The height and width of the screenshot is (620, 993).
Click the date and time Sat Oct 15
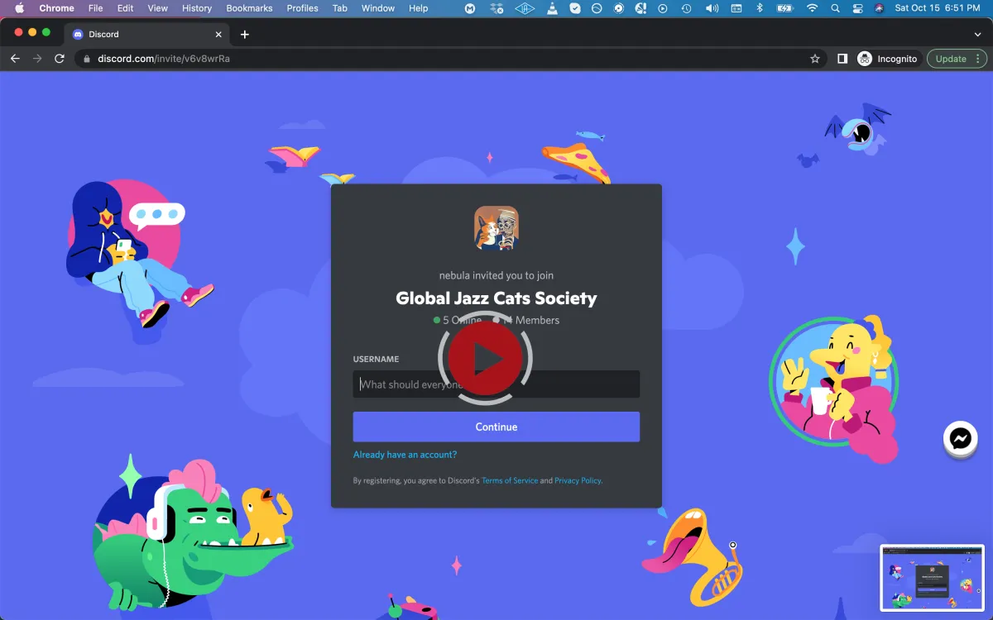click(x=938, y=8)
